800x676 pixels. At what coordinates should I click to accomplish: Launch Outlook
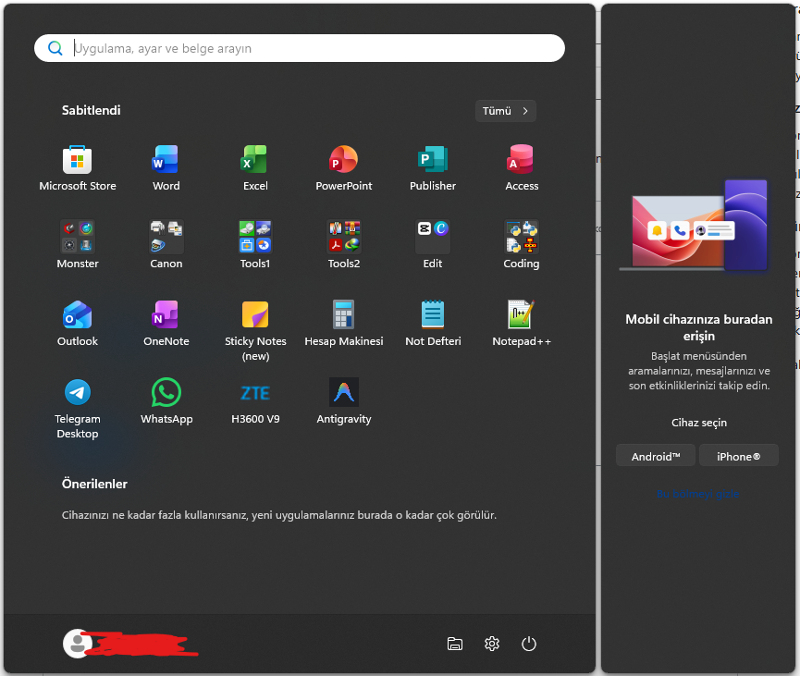coord(78,324)
